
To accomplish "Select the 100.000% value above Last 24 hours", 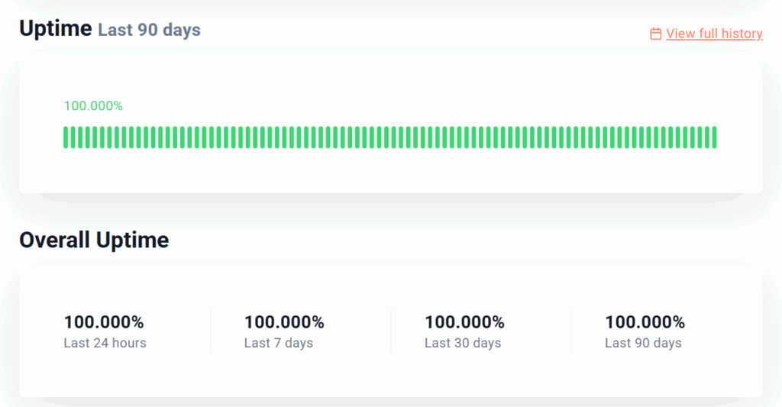I will (104, 322).
